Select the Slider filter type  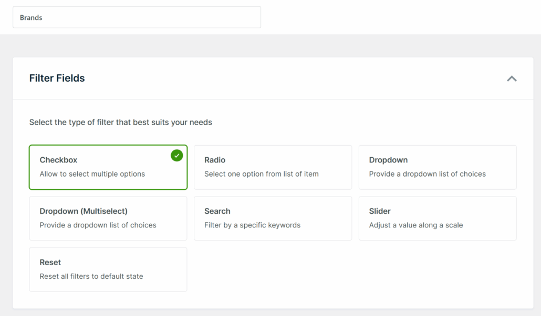438,218
